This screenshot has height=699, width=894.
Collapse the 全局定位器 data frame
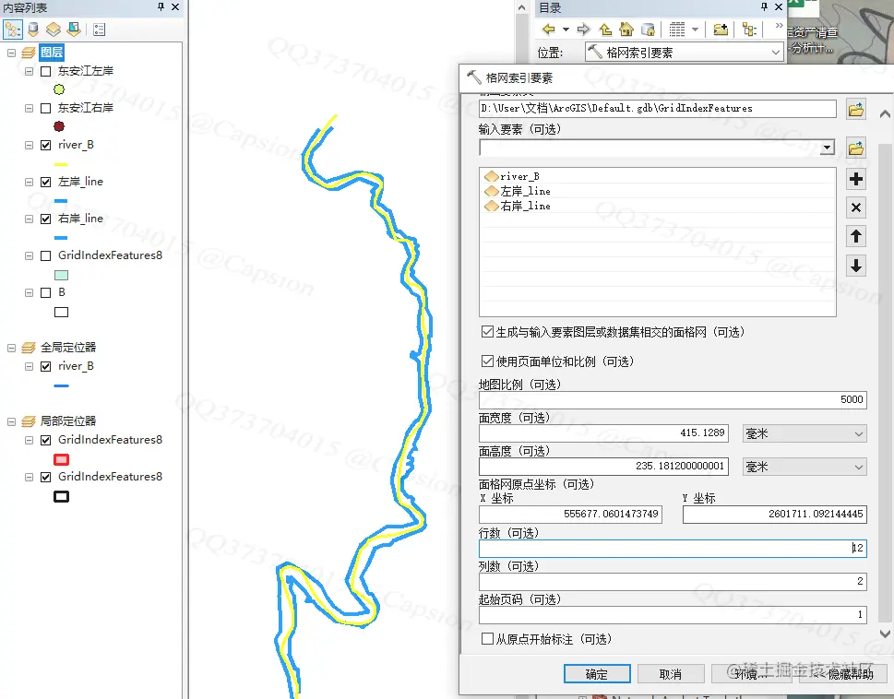11,348
